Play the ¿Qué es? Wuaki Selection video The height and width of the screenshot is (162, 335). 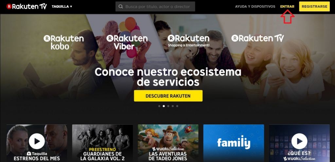coord(299,141)
